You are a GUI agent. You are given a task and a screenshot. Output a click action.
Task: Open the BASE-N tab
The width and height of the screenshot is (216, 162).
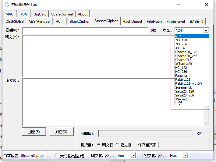point(197,22)
